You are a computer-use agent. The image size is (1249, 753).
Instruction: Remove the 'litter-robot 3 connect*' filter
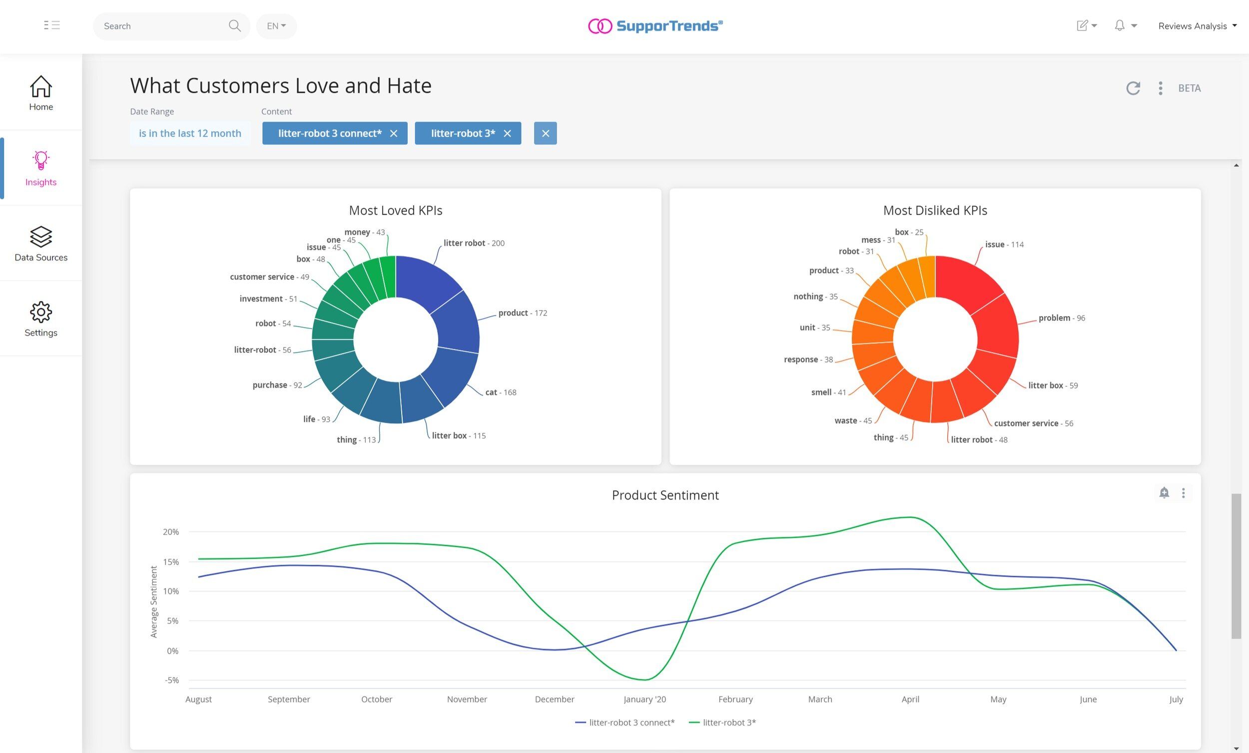click(x=393, y=133)
